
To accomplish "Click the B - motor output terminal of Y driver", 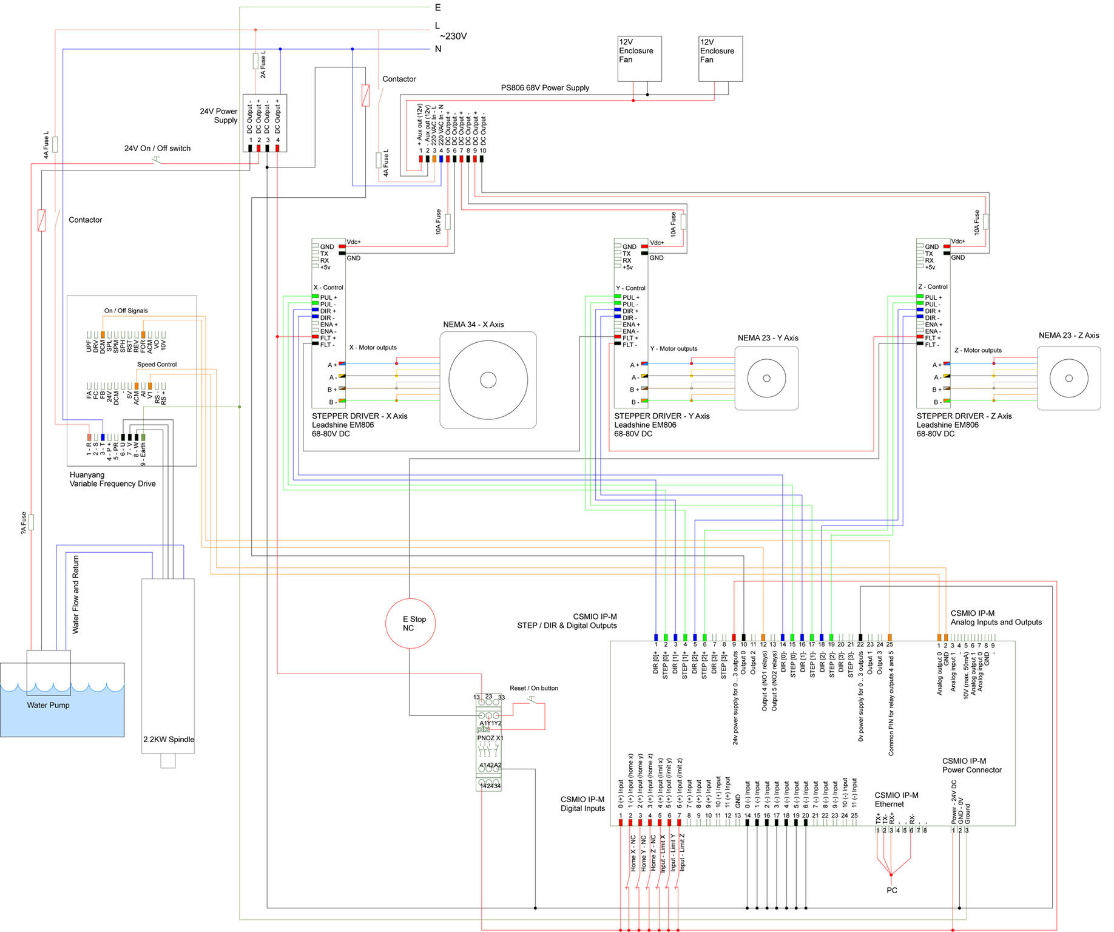I will coord(644,400).
